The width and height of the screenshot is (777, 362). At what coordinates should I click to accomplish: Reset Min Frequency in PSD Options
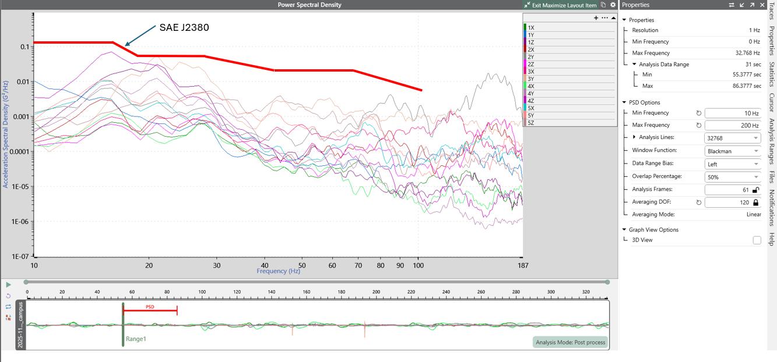pyautogui.click(x=699, y=113)
